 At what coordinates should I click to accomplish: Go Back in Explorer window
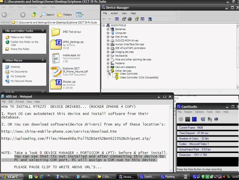8,14
